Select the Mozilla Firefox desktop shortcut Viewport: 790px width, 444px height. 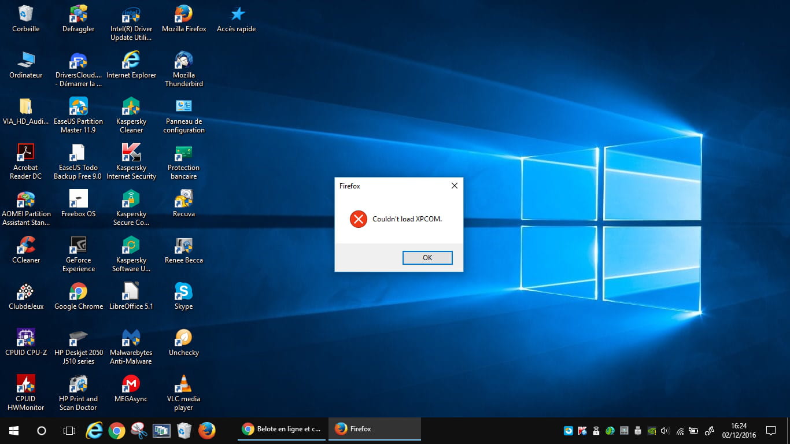pyautogui.click(x=184, y=19)
